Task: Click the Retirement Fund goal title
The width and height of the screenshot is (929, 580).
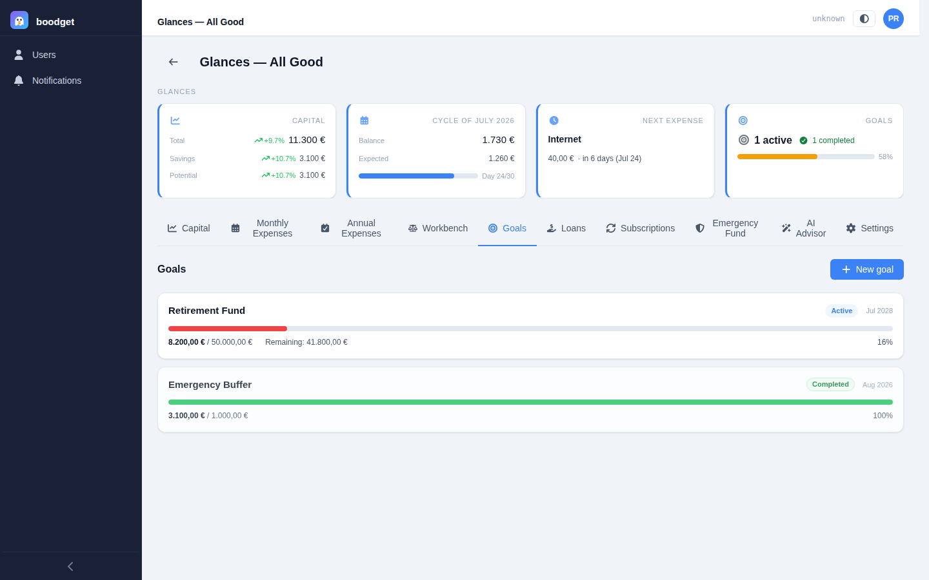Action: point(206,311)
